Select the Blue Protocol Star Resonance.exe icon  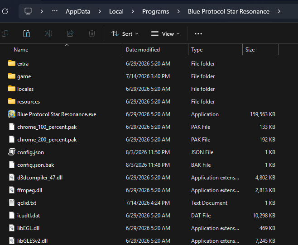(x=12, y=114)
